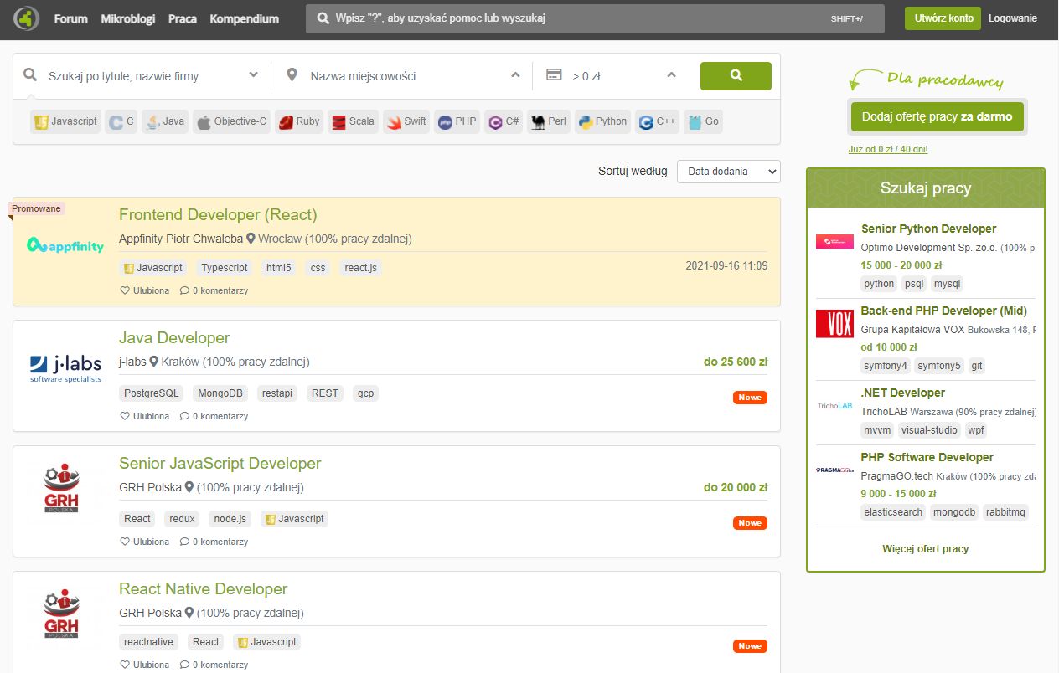The image size is (1059, 673).
Task: Mark React Native Developer as Ulubiona
Action: coord(145,665)
